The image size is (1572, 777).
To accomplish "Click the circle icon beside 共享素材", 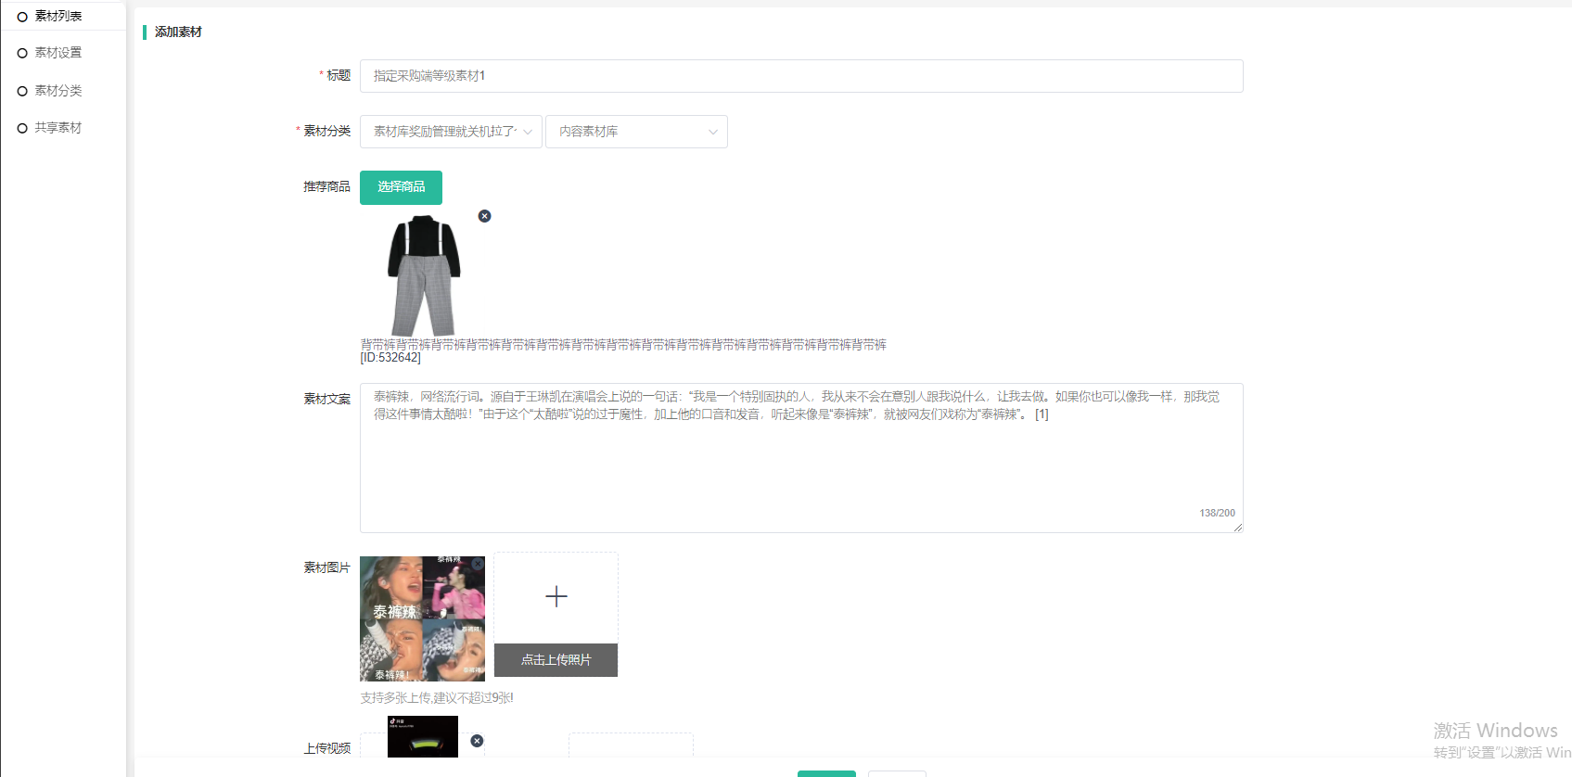I will click(x=22, y=128).
